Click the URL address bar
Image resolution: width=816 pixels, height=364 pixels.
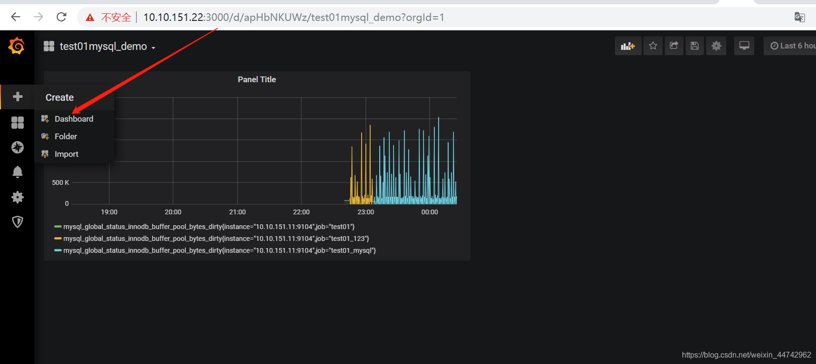[294, 18]
